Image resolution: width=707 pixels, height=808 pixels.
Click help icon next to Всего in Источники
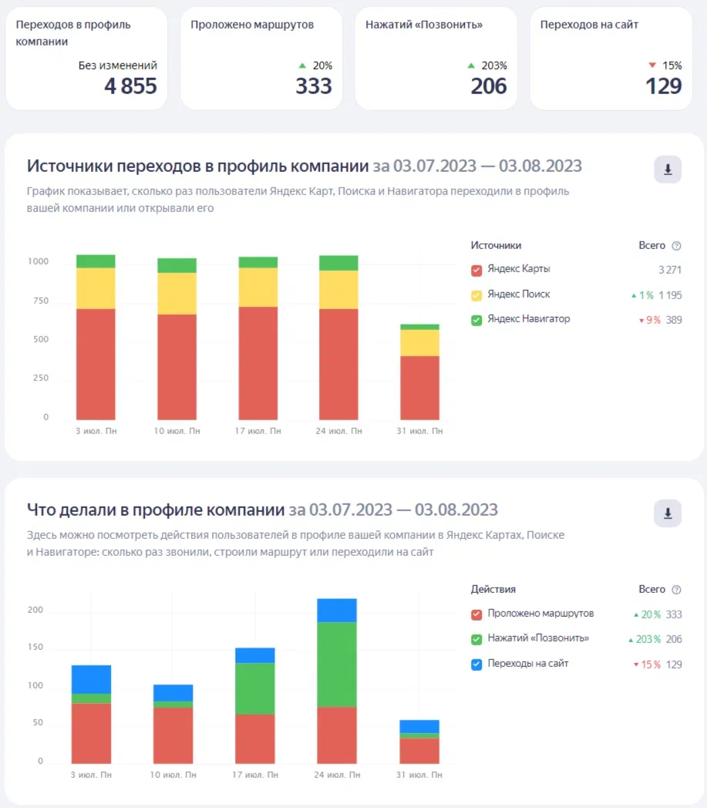pos(676,246)
